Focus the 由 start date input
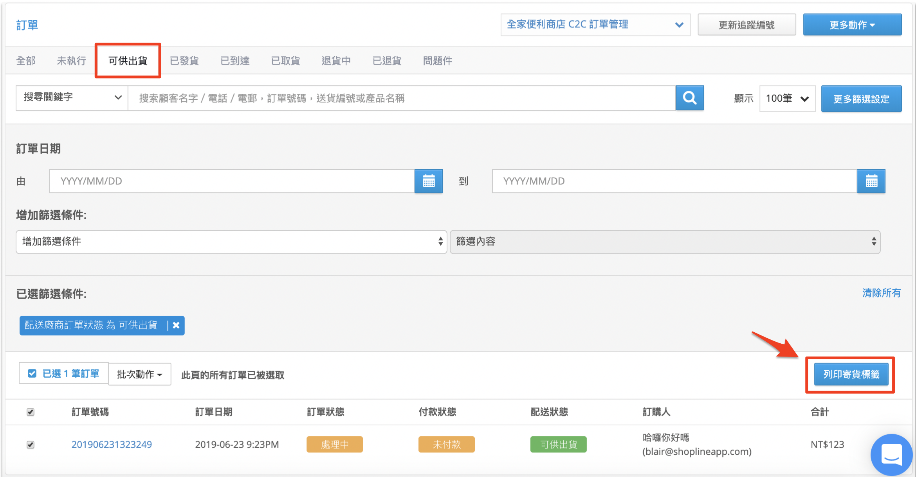This screenshot has width=916, height=477. pyautogui.click(x=232, y=181)
